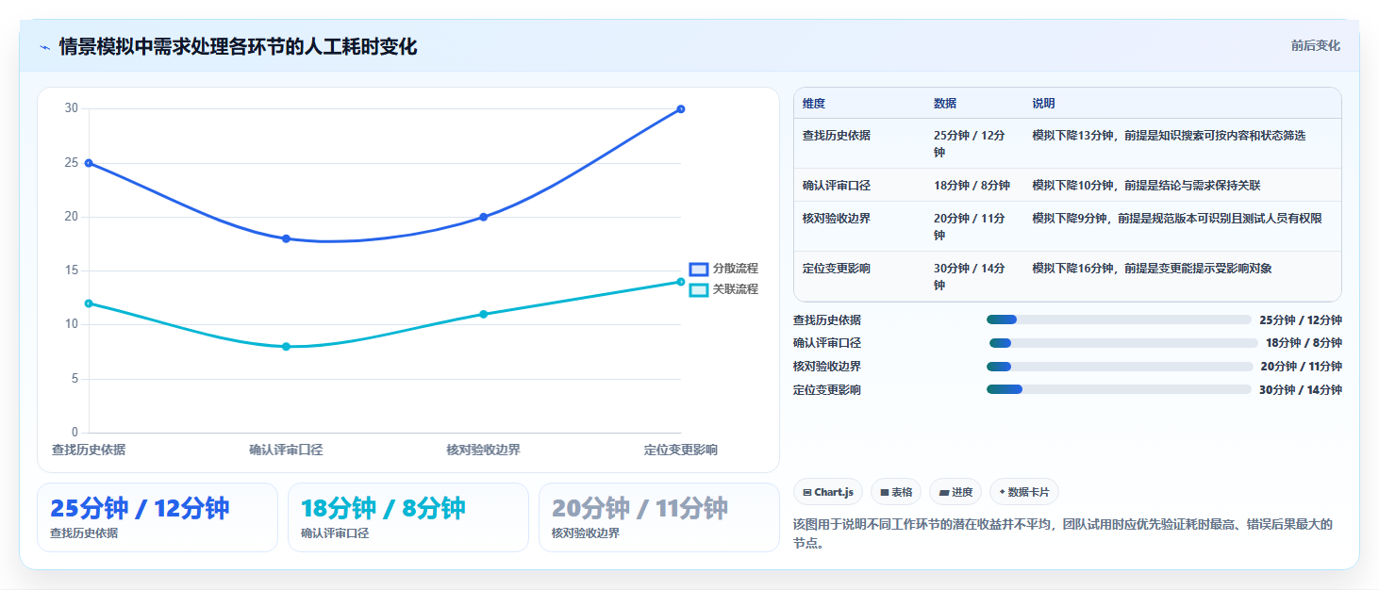The height and width of the screenshot is (590, 1379).
Task: Click the 查找历史依据 progress bar
Action: (x=1119, y=320)
